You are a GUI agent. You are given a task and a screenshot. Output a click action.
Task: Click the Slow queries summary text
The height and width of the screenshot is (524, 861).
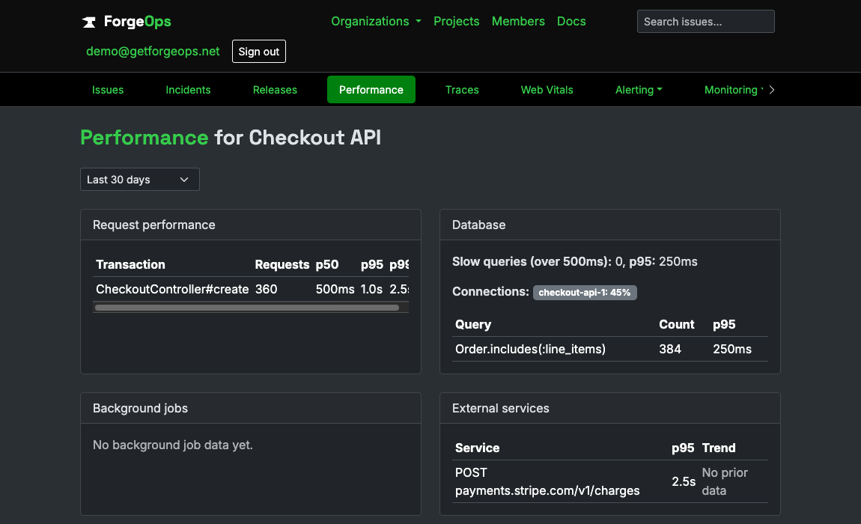[574, 261]
